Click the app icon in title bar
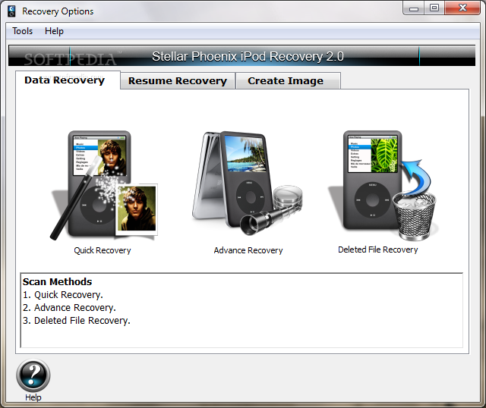 coord(12,11)
